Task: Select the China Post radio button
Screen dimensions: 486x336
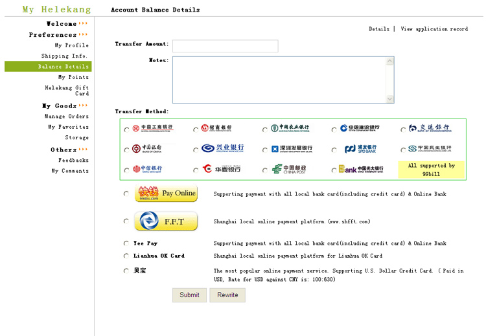Action: coord(264,170)
